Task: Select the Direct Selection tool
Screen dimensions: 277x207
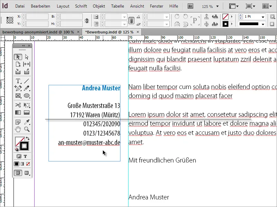Action: 27,57
